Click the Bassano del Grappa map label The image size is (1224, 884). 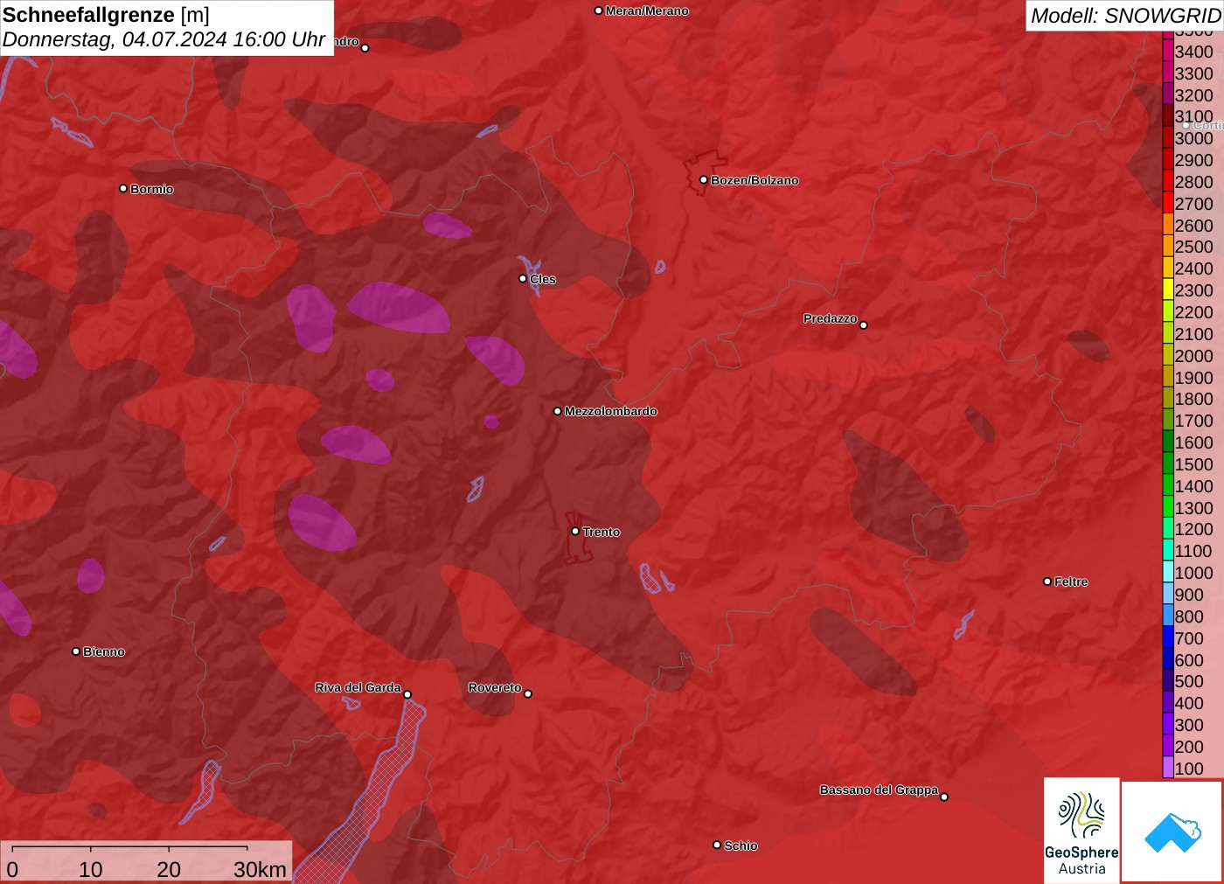pos(879,790)
